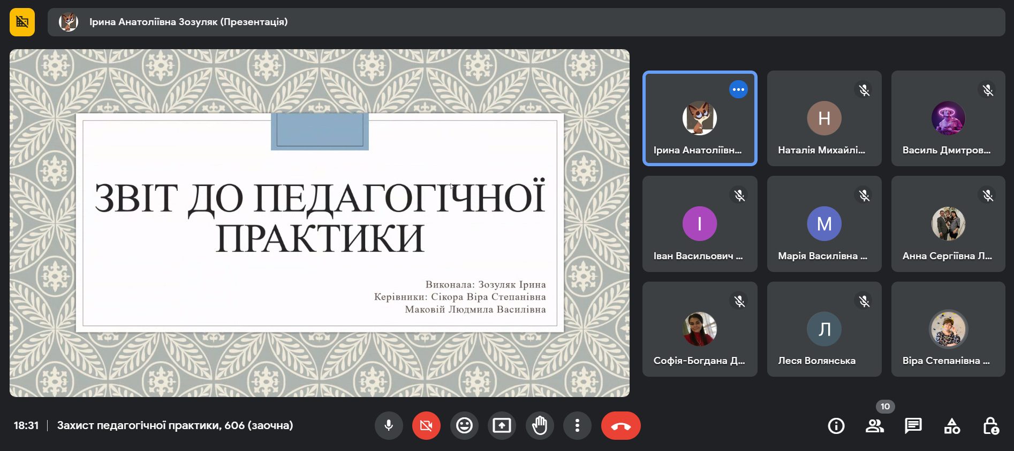Screen dimensions: 1014x451
Task: Click the participant count badge 10
Action: click(886, 407)
